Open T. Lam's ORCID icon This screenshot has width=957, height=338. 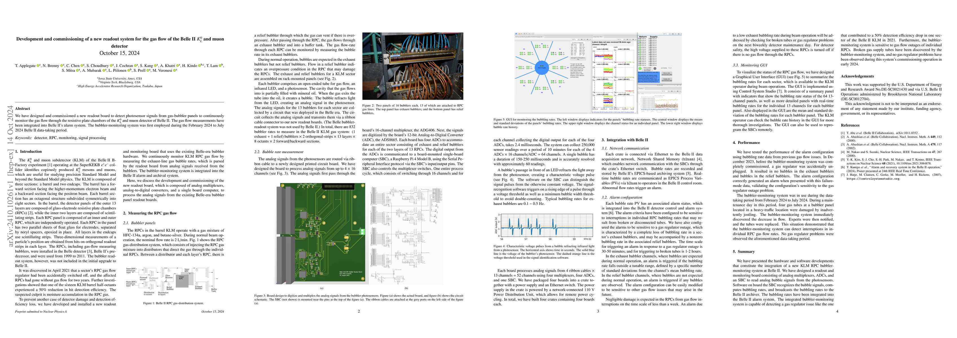click(220, 66)
